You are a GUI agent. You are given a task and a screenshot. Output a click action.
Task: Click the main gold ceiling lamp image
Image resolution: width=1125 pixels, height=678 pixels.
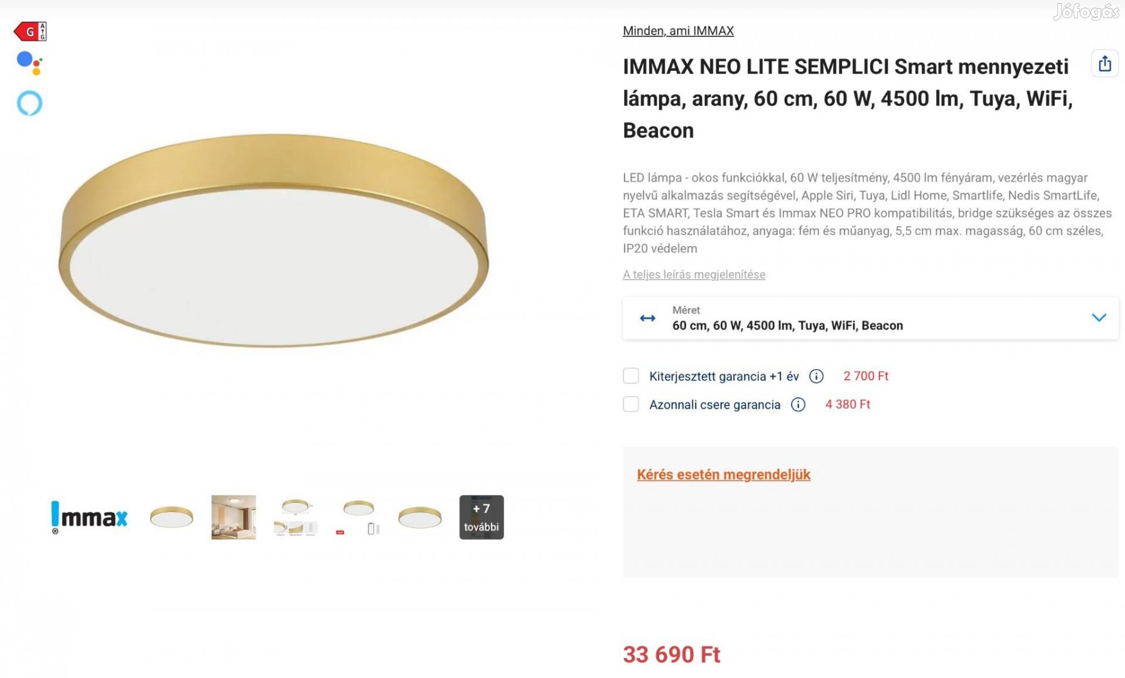(x=273, y=241)
